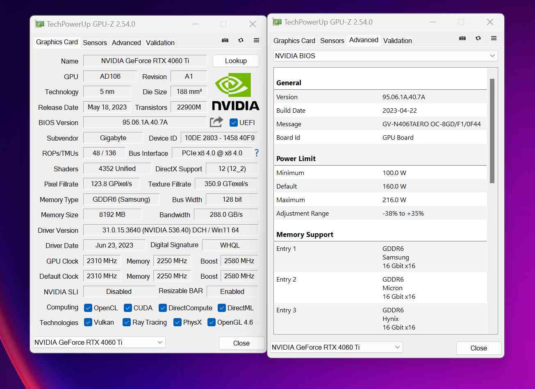The image size is (535, 389).
Task: Expand the NVIDIA BIOS dropdown
Action: [x=385, y=56]
